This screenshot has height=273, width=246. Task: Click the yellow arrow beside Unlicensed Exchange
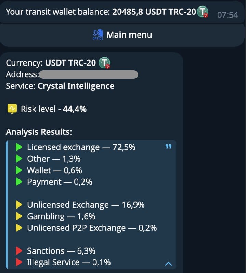(x=19, y=205)
